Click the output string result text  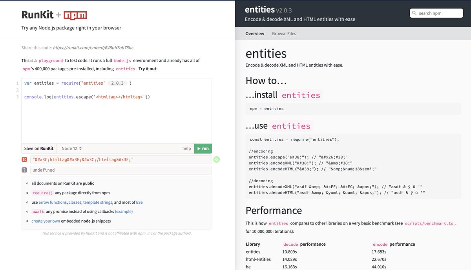point(83,159)
